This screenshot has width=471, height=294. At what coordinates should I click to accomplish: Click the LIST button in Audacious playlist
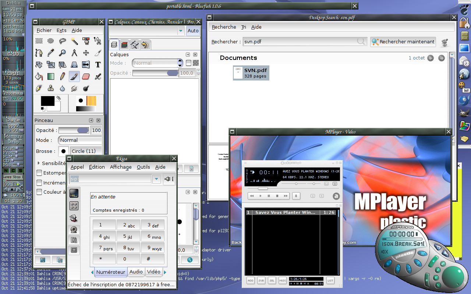tap(330, 280)
